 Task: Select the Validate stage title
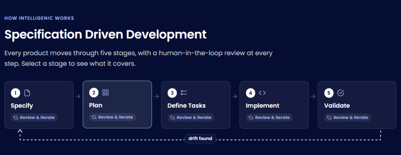pyautogui.click(x=337, y=106)
